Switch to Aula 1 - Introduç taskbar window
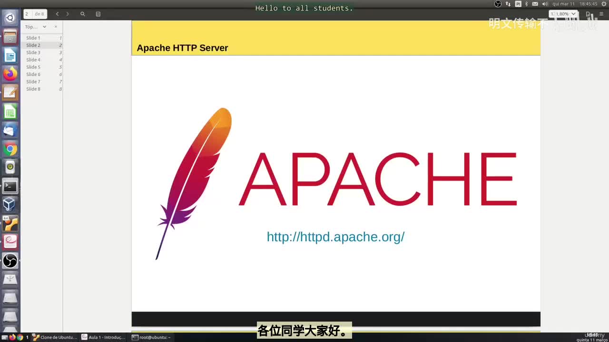The width and height of the screenshot is (609, 342). (x=103, y=337)
